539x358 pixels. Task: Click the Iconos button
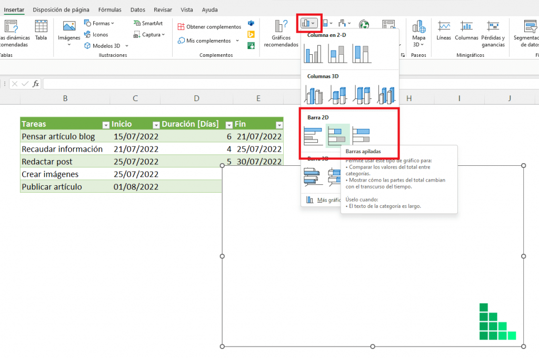pyautogui.click(x=96, y=35)
